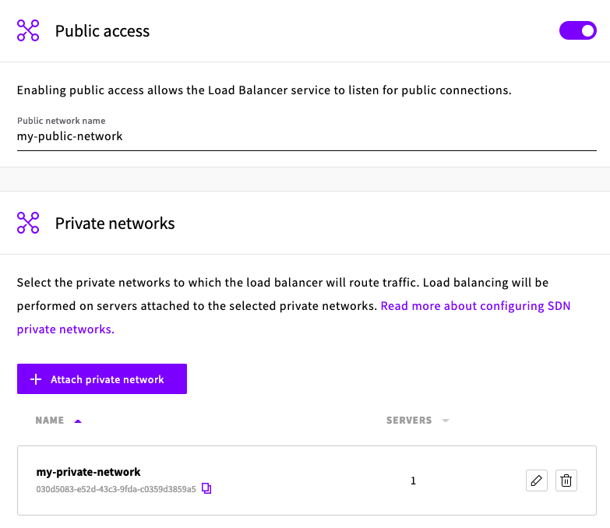Click the NAME column header
This screenshot has height=528, width=610.
click(50, 421)
